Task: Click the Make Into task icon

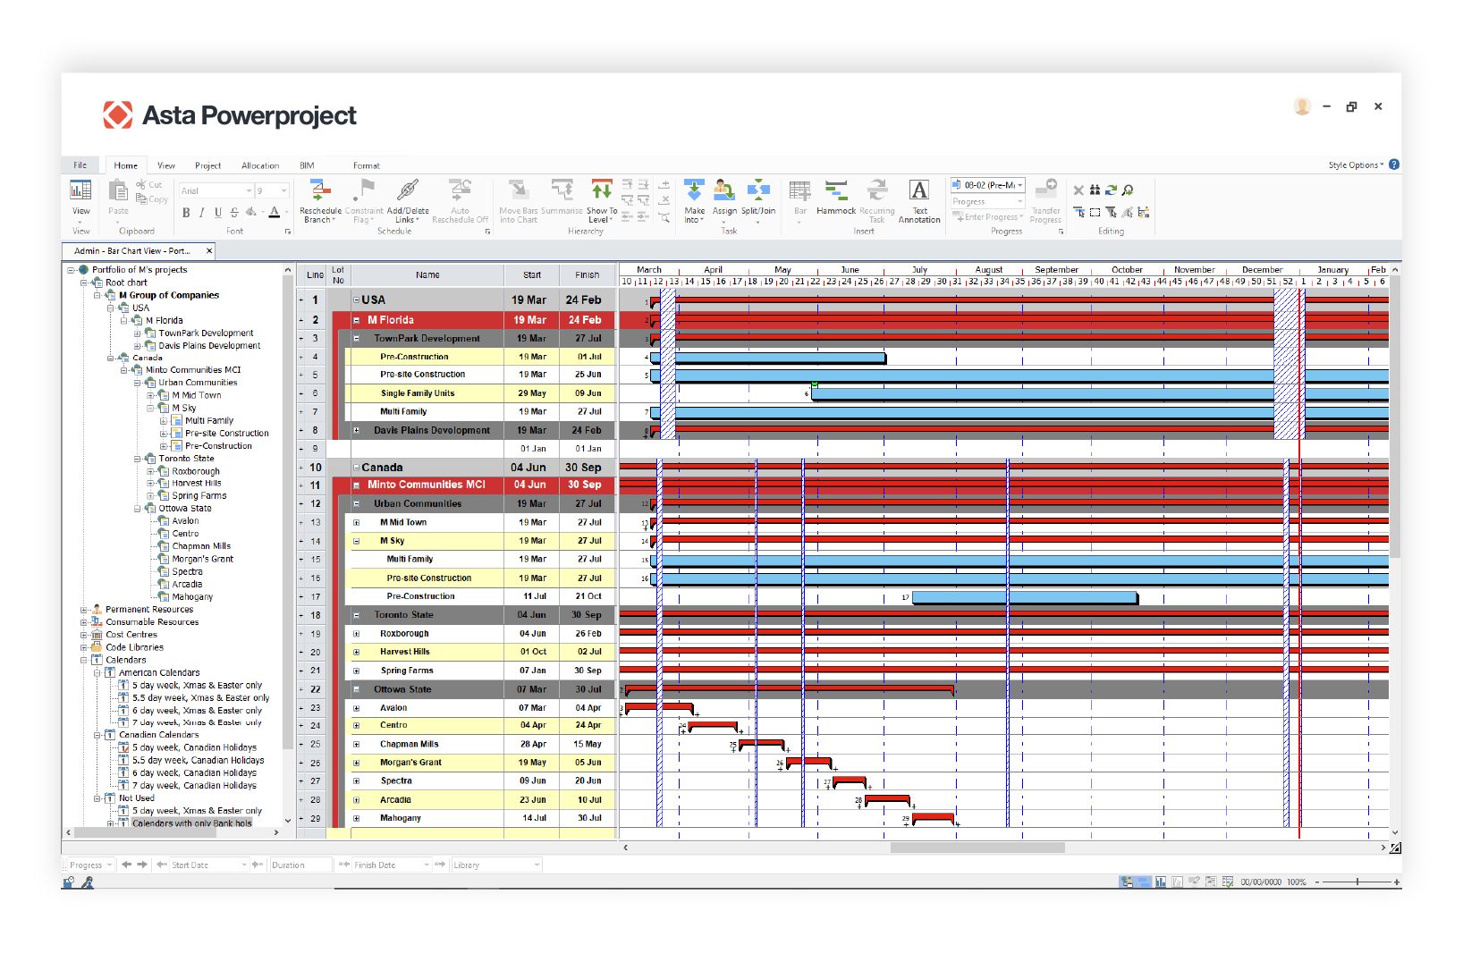Action: pos(694,190)
